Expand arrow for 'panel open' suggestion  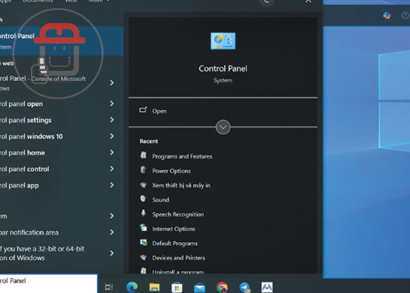112,104
